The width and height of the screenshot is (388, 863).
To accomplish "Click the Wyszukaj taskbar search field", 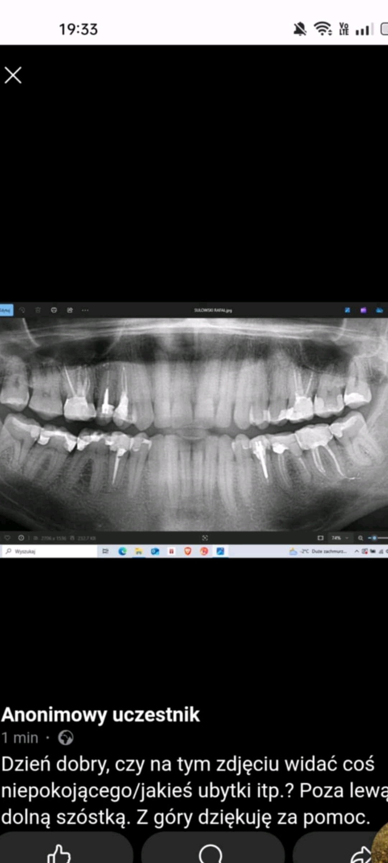I will click(x=50, y=551).
